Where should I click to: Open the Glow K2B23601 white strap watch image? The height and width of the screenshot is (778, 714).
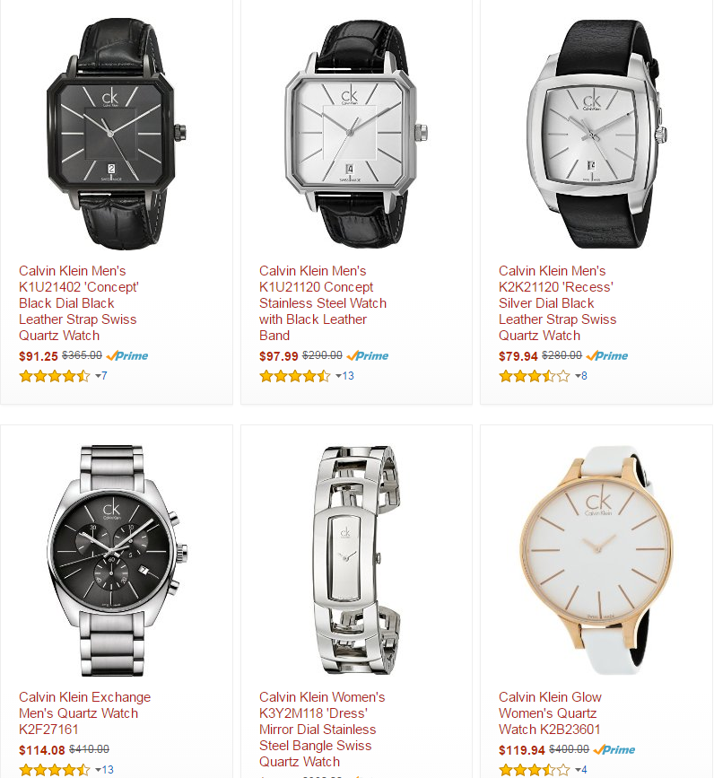pyautogui.click(x=596, y=560)
